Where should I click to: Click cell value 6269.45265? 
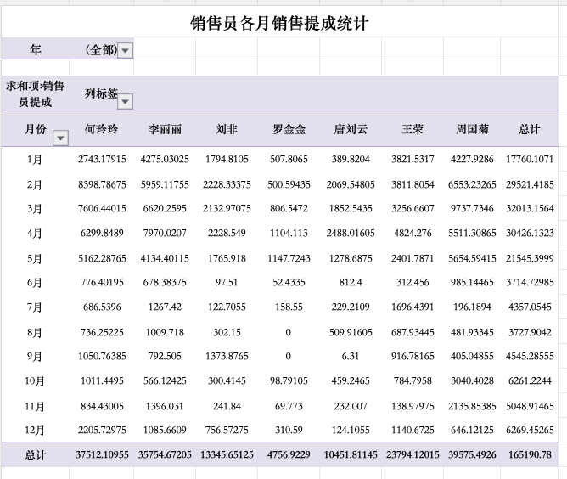click(530, 430)
